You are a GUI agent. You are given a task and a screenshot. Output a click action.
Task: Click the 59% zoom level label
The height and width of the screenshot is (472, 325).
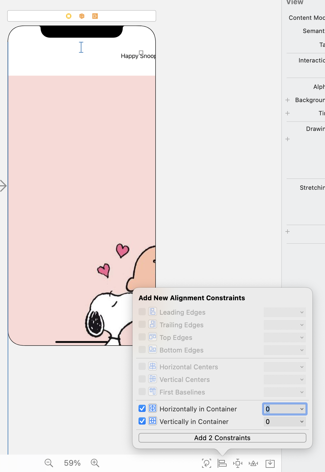point(72,463)
